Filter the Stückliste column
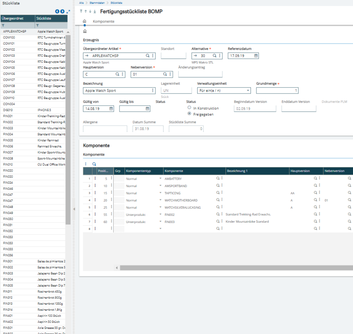The height and width of the screenshot is (334, 353). [38, 26]
